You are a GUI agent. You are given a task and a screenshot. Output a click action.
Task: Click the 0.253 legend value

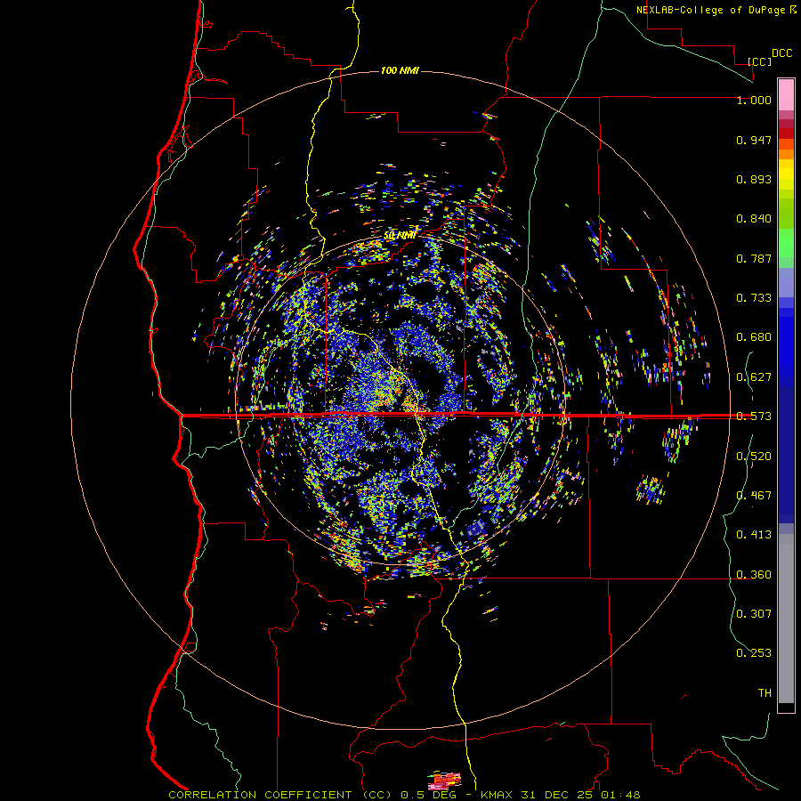(754, 653)
